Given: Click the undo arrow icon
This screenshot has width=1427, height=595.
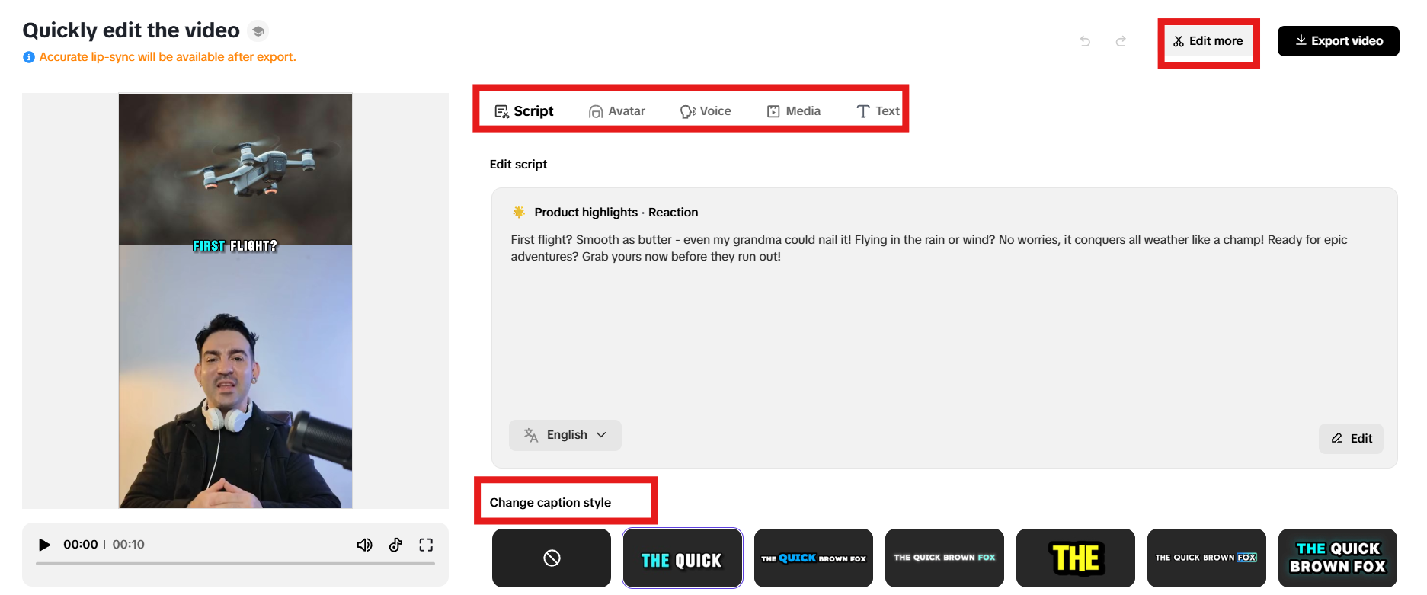Looking at the screenshot, I should point(1085,41).
